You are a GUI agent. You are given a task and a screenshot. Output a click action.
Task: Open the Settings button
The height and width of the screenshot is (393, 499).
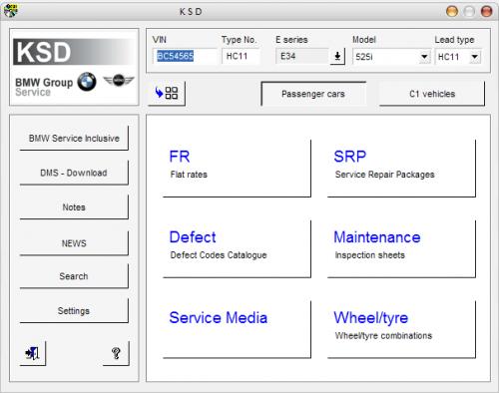(x=74, y=311)
